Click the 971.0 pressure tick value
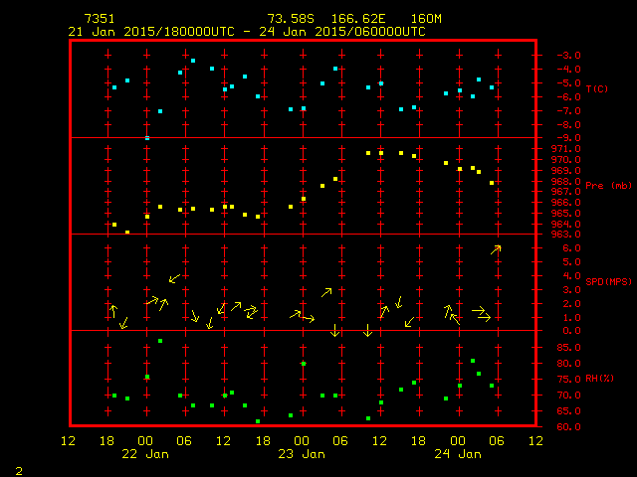637x477 pixels. tap(566, 149)
